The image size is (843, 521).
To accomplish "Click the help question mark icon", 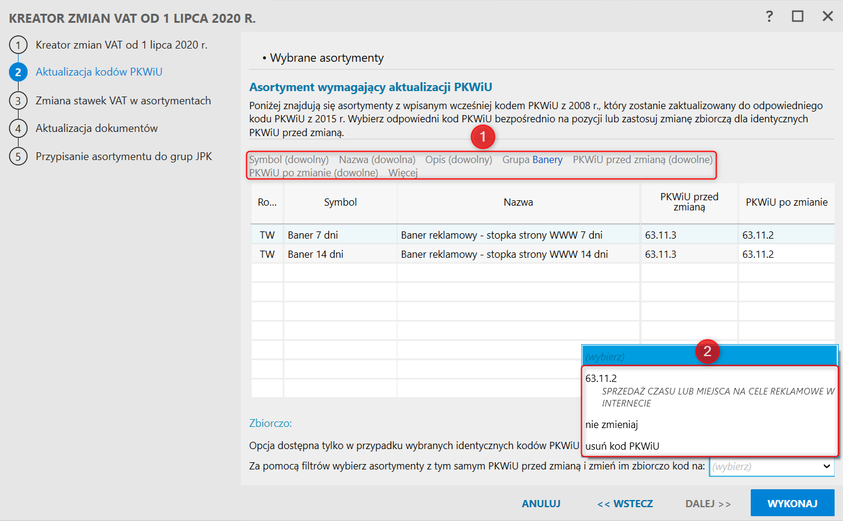I will point(769,16).
